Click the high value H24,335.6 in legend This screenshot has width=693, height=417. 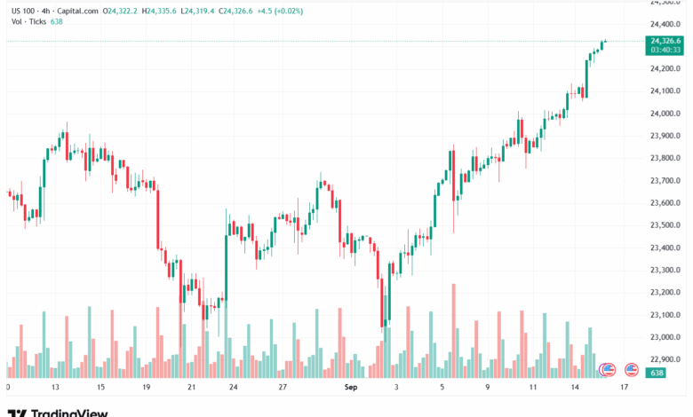pos(162,9)
